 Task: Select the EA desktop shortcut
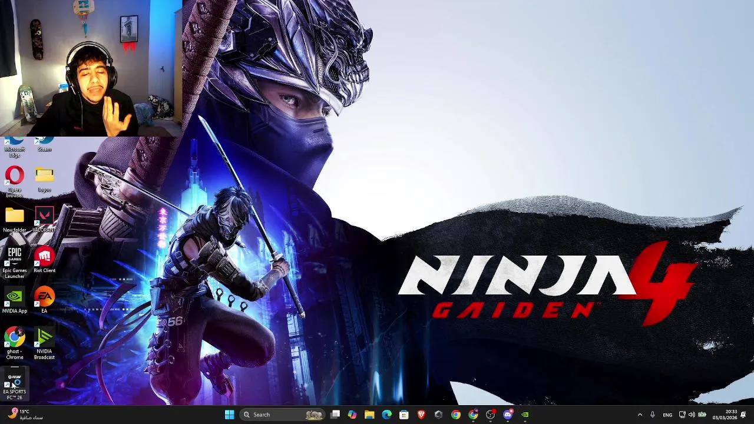click(x=44, y=300)
